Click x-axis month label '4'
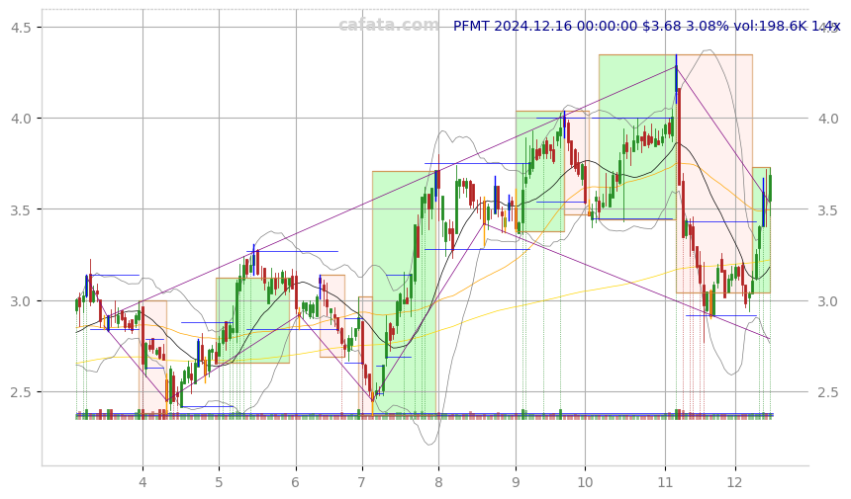Viewport: 851px width, 499px height. pyautogui.click(x=142, y=482)
